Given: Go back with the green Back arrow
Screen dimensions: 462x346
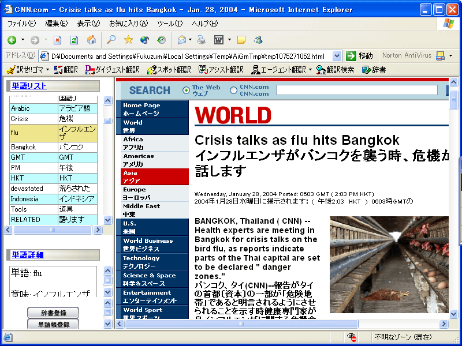Looking at the screenshot, I should 12,40.
